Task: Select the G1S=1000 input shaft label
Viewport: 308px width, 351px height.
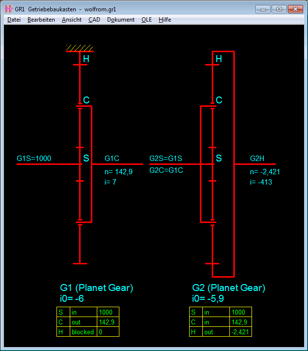Action: point(34,159)
